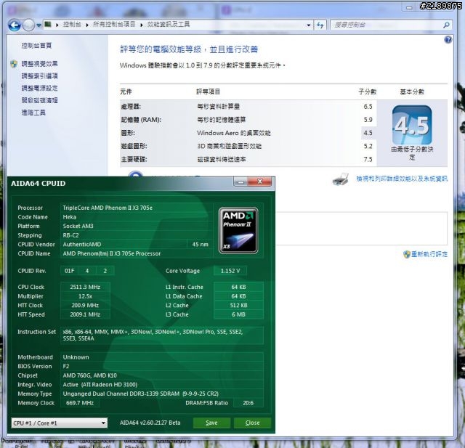Focus the 搜尋控制台 search field
This screenshot has height=448, width=465.
pos(387,25)
